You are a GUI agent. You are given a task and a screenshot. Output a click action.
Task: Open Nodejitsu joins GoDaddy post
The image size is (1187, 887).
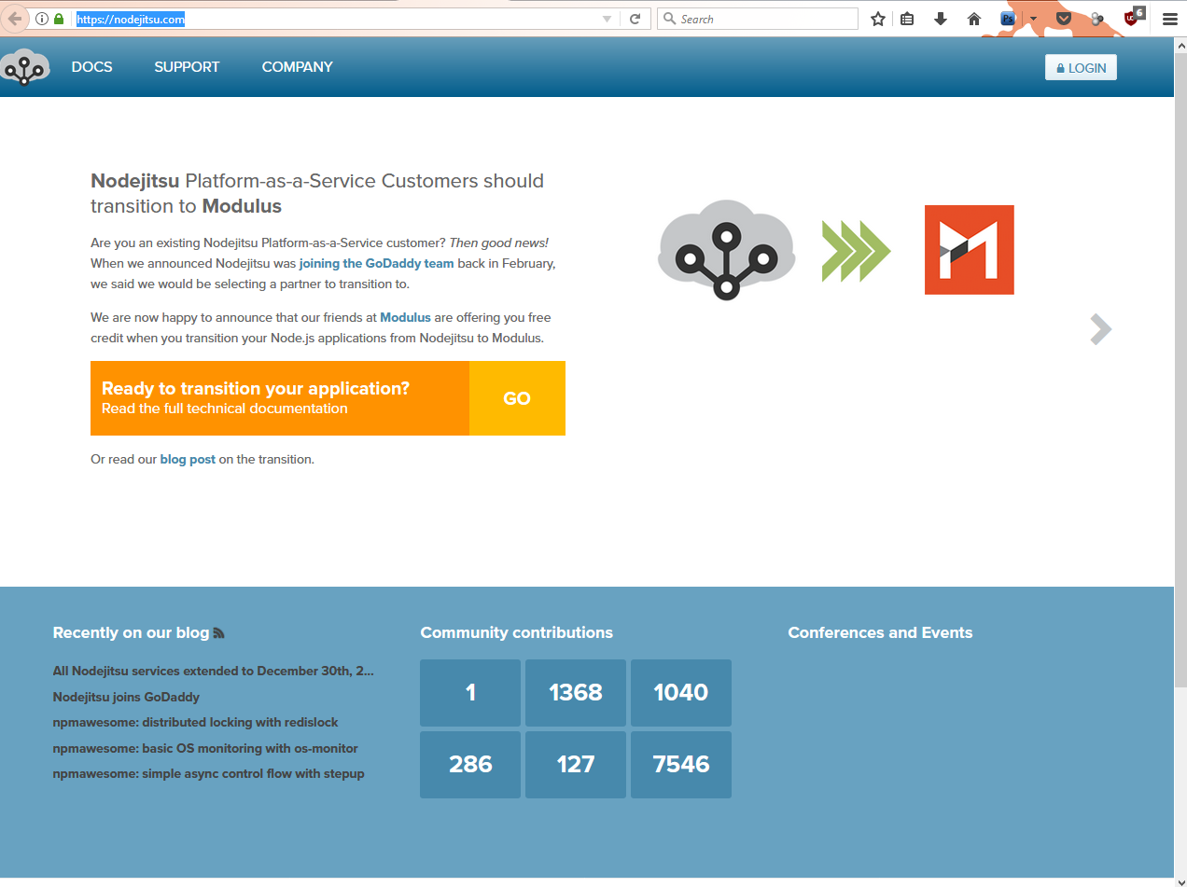point(126,697)
